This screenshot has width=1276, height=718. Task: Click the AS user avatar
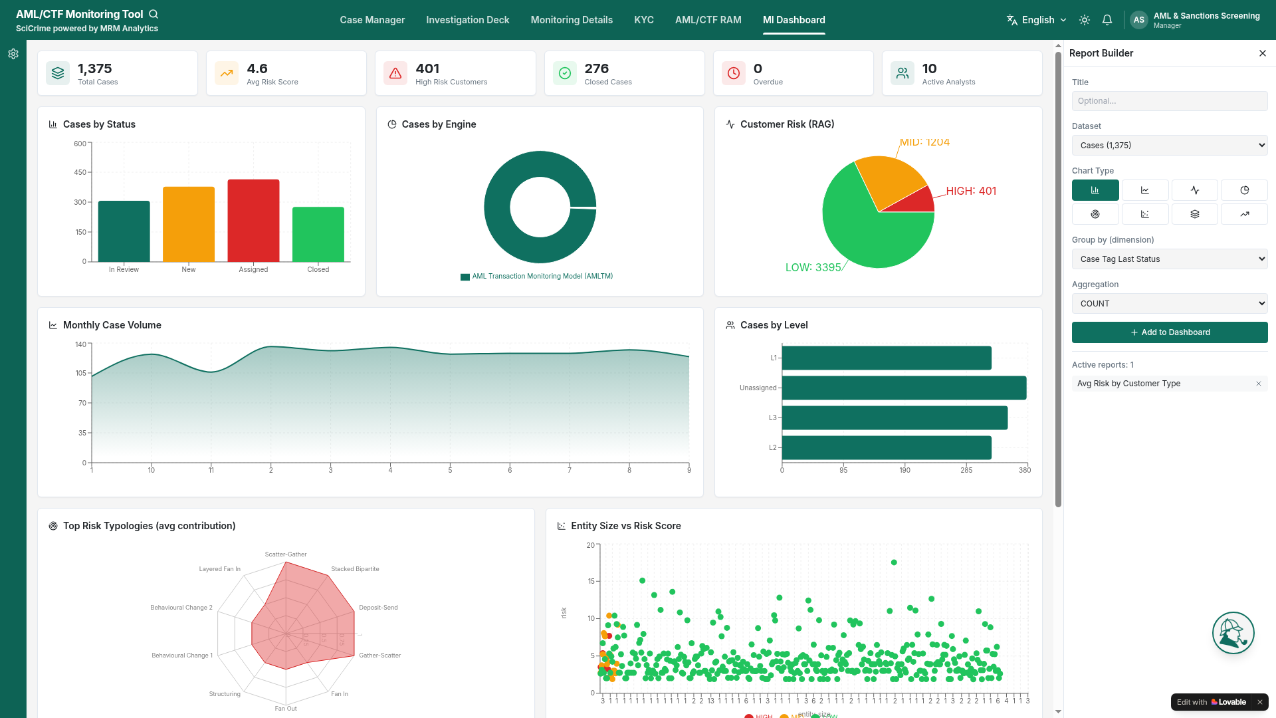click(1139, 20)
